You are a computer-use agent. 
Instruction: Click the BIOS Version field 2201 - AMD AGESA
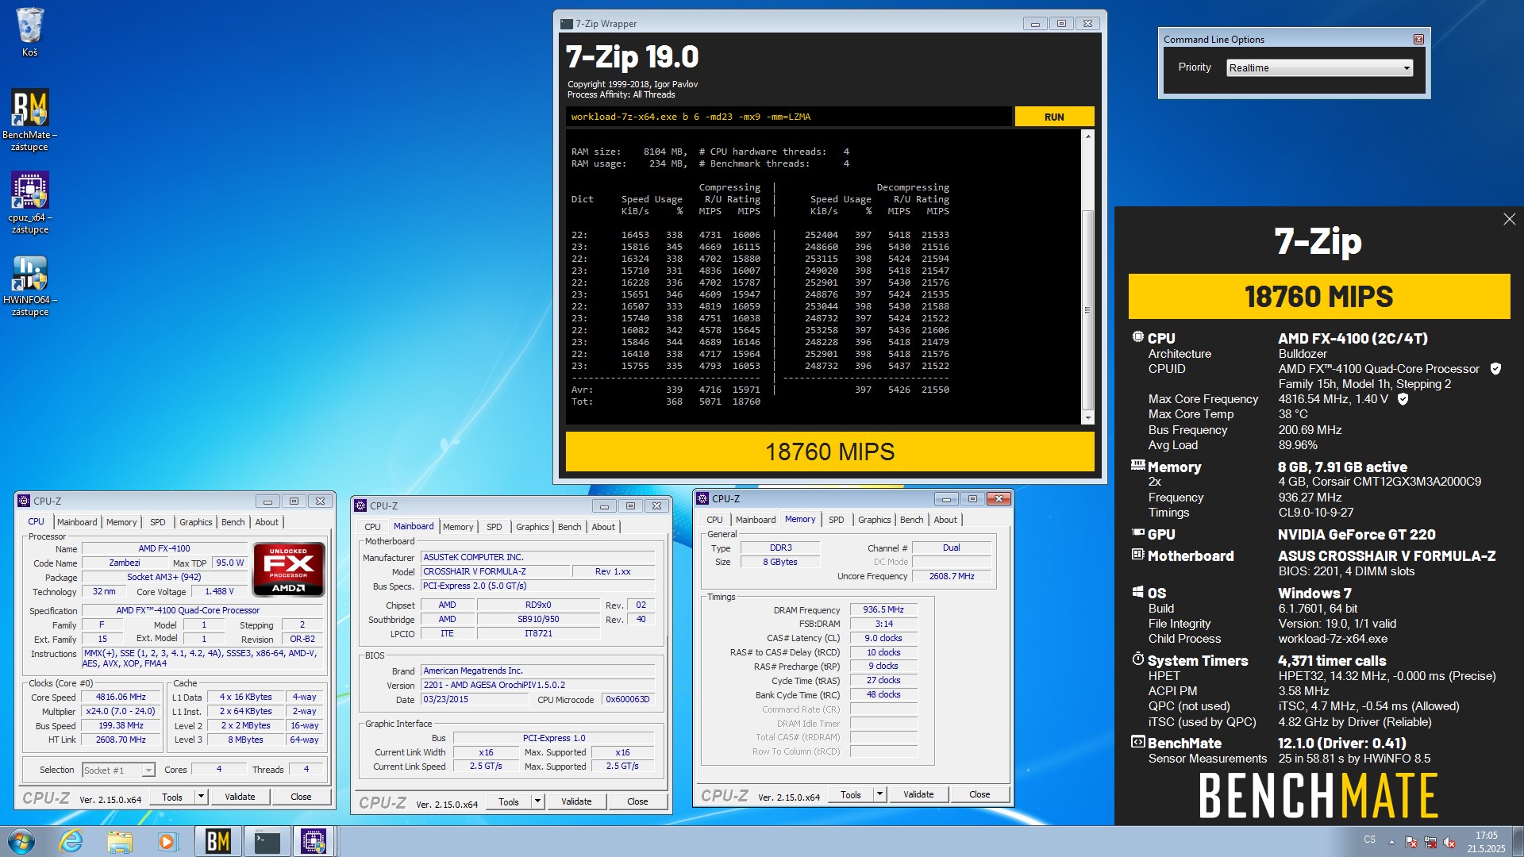coord(537,685)
